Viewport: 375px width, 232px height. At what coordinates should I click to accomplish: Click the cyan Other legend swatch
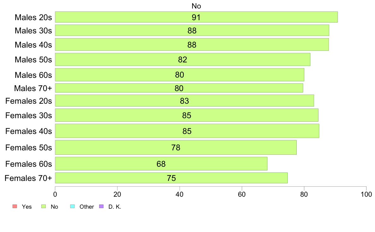pyautogui.click(x=73, y=206)
